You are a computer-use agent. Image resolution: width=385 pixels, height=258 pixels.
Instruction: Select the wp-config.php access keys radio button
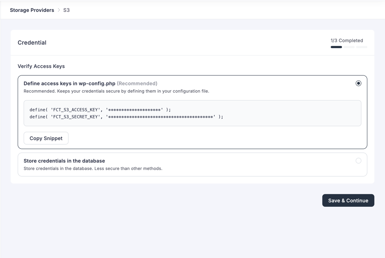359,83
